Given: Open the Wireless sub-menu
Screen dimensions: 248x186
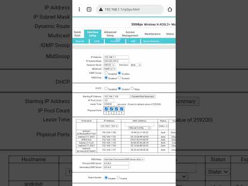Looking at the screenshot, I should (115, 41).
